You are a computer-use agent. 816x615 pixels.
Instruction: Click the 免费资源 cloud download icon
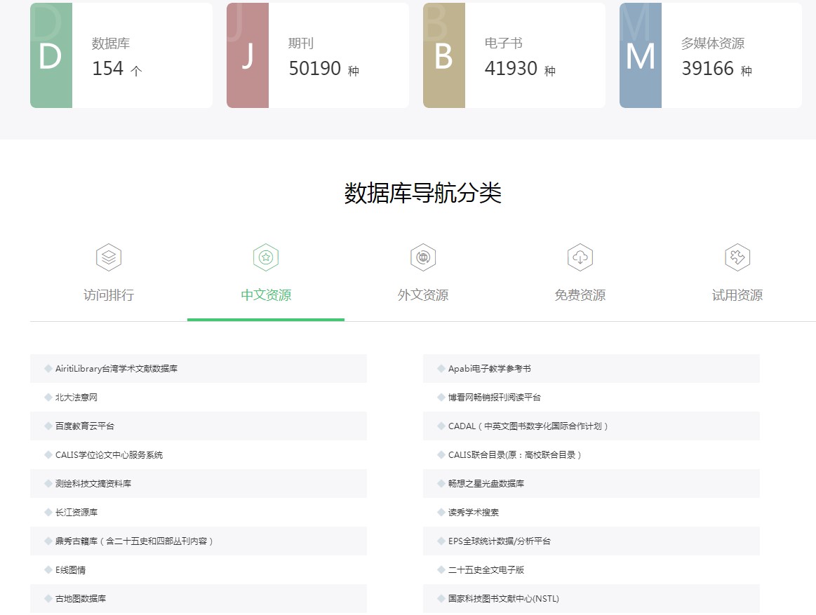[580, 257]
